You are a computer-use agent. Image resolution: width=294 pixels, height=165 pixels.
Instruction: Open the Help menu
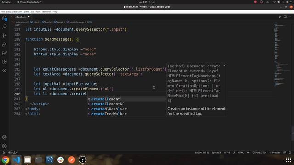[x=55, y=12]
